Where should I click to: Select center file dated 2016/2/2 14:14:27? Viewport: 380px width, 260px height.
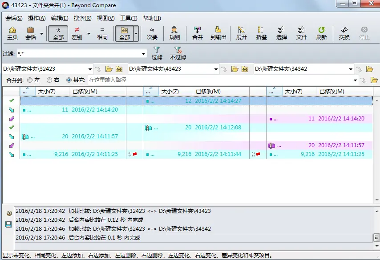196,101
